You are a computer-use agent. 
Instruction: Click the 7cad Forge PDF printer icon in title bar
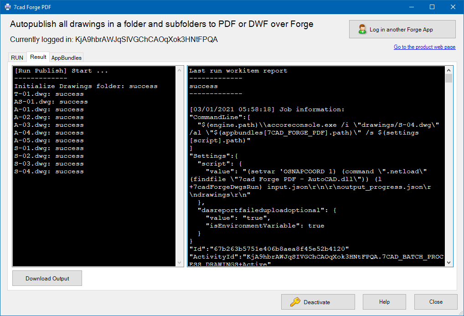[8, 7]
